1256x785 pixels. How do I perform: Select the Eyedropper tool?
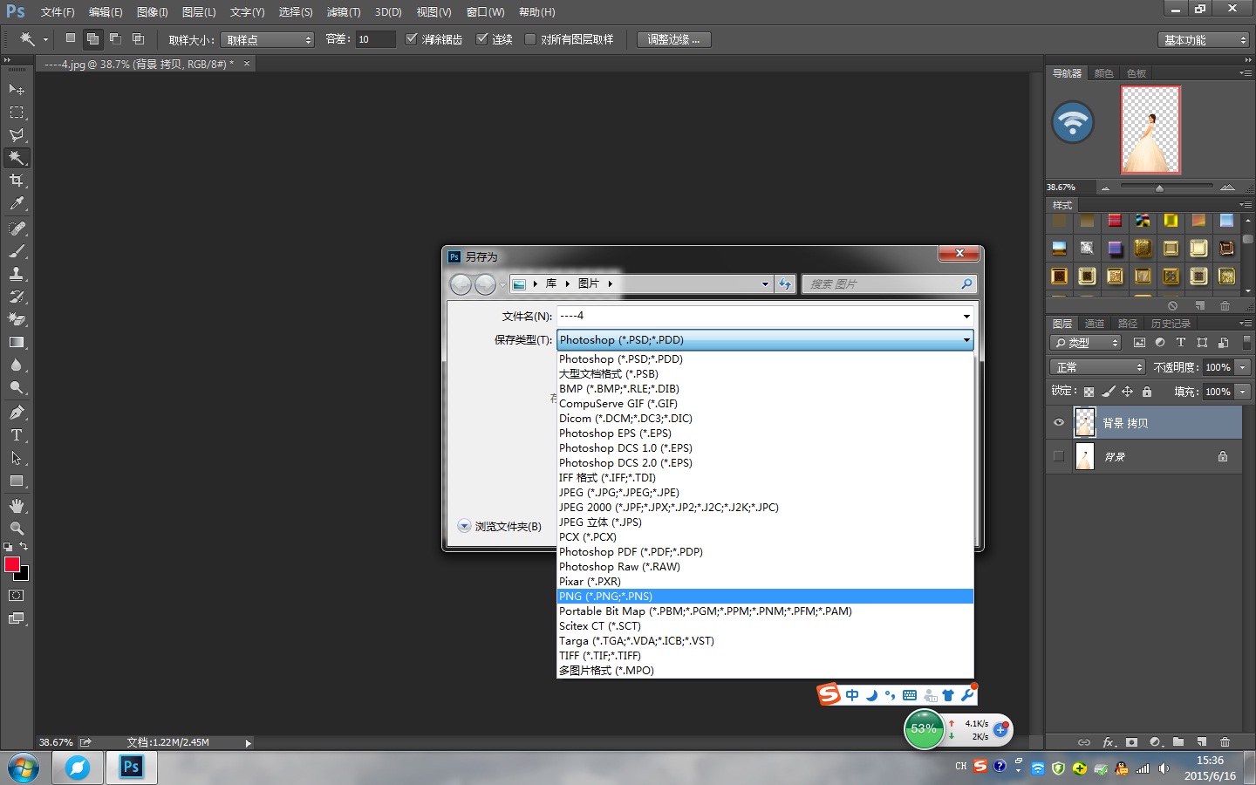coord(16,203)
